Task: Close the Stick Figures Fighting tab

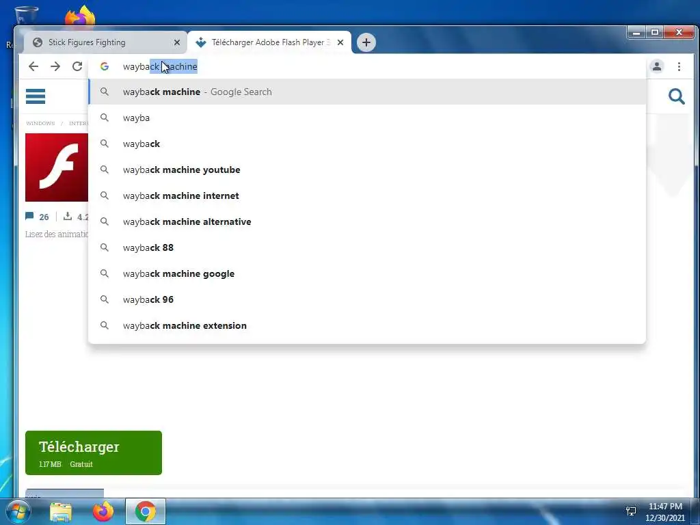Action: (x=177, y=42)
